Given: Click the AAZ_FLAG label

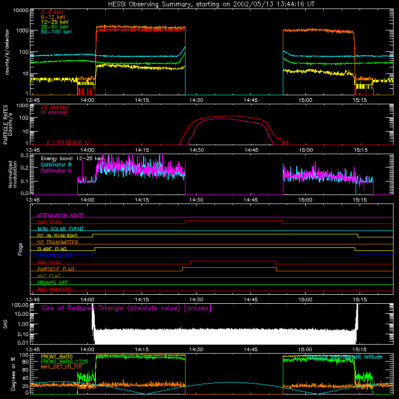Looking at the screenshot, I should pyautogui.click(x=49, y=276).
